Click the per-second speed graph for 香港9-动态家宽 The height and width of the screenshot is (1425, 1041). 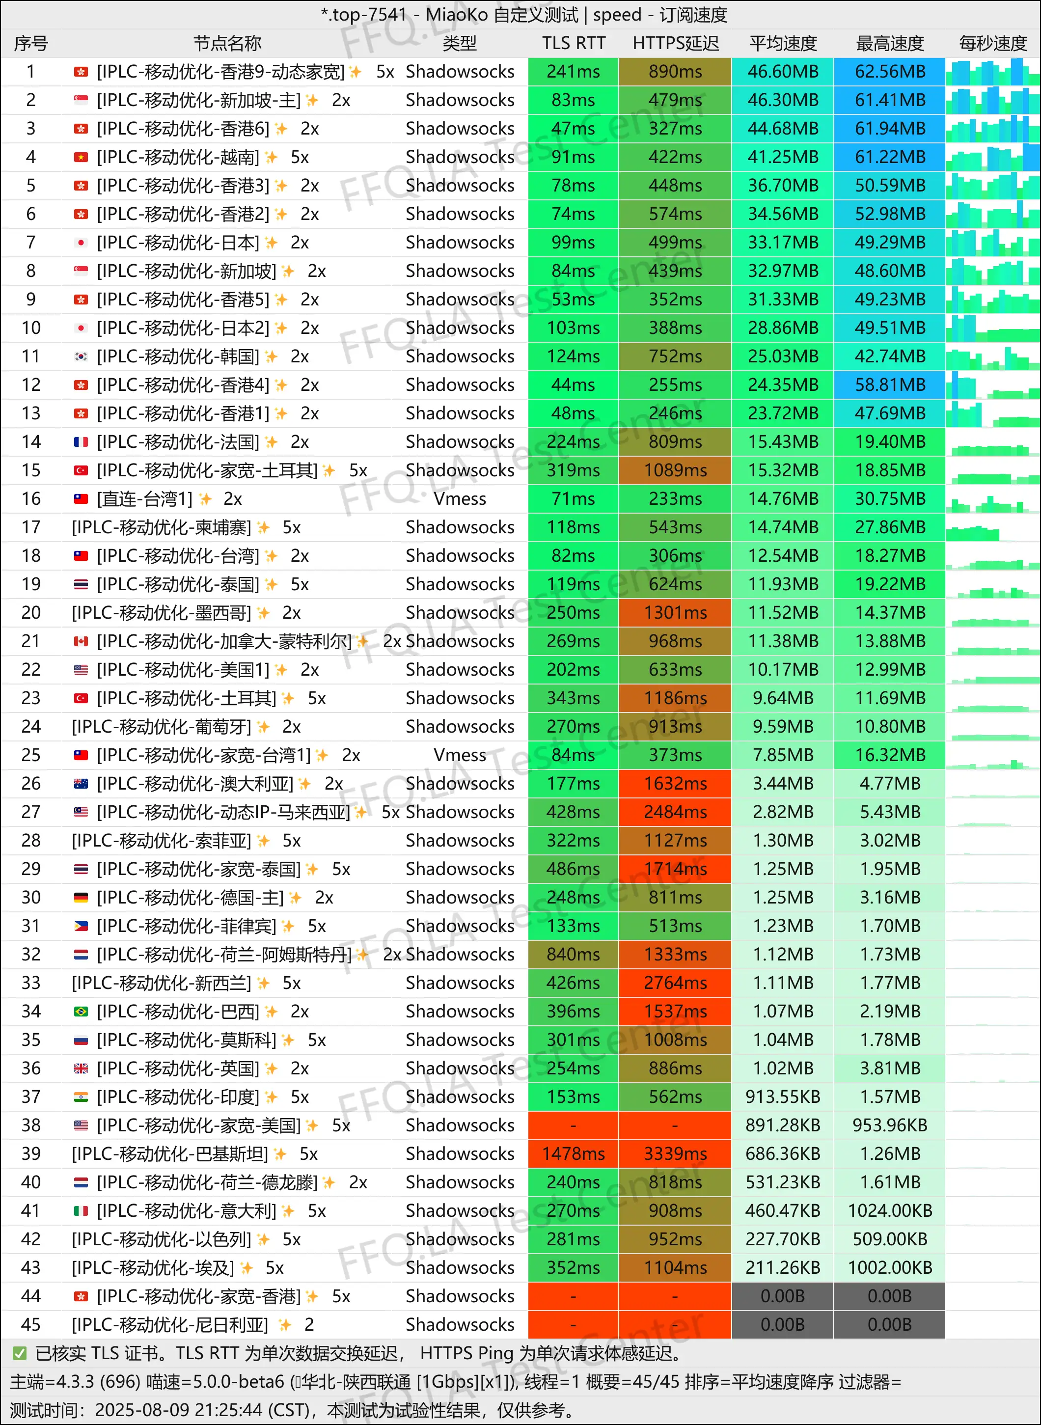pyautogui.click(x=992, y=72)
